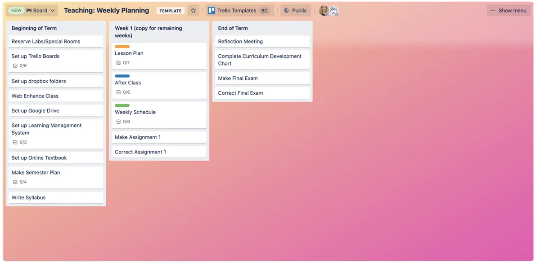Open the Show menu button
The image size is (536, 262).
click(x=509, y=11)
